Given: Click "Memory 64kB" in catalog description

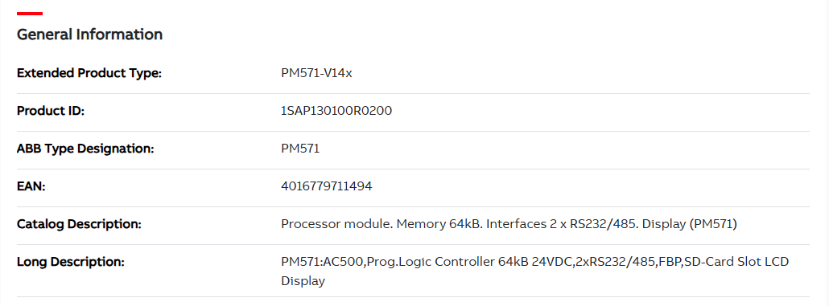Looking at the screenshot, I should tap(439, 224).
